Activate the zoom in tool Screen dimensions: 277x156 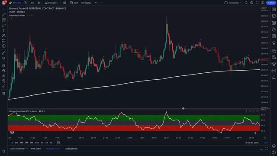click(4, 58)
